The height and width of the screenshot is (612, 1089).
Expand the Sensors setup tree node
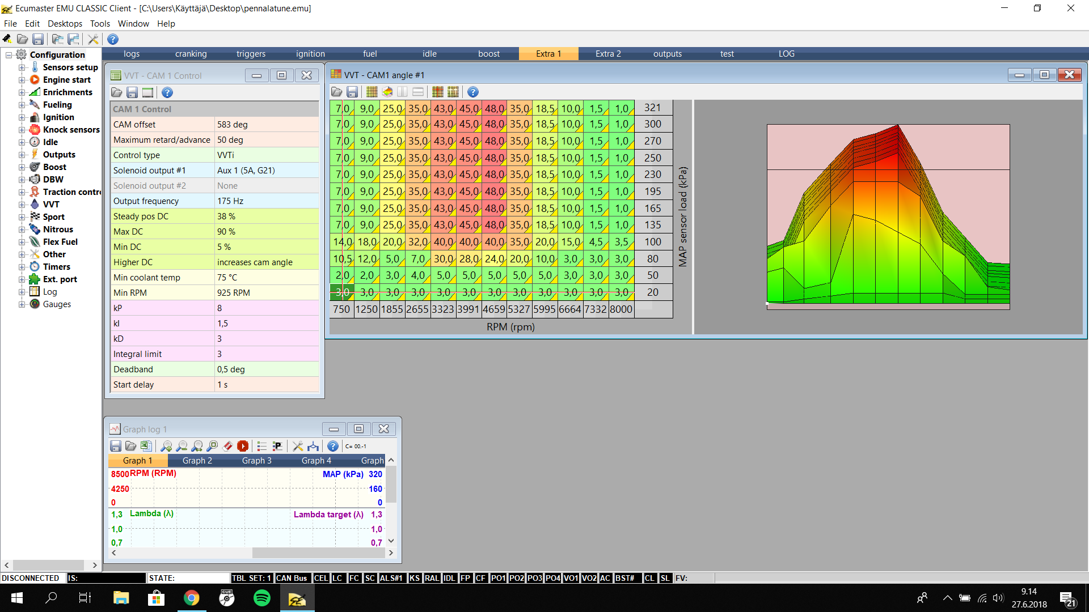(22, 67)
